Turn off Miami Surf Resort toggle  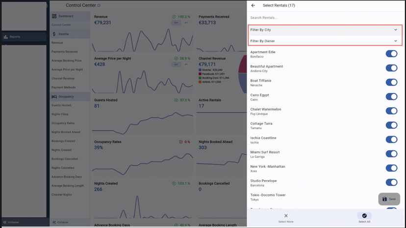pos(391,154)
